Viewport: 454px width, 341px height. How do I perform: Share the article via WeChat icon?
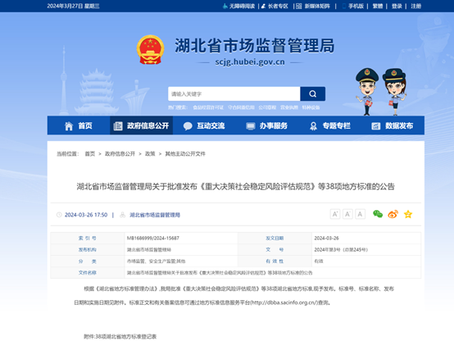(378, 214)
